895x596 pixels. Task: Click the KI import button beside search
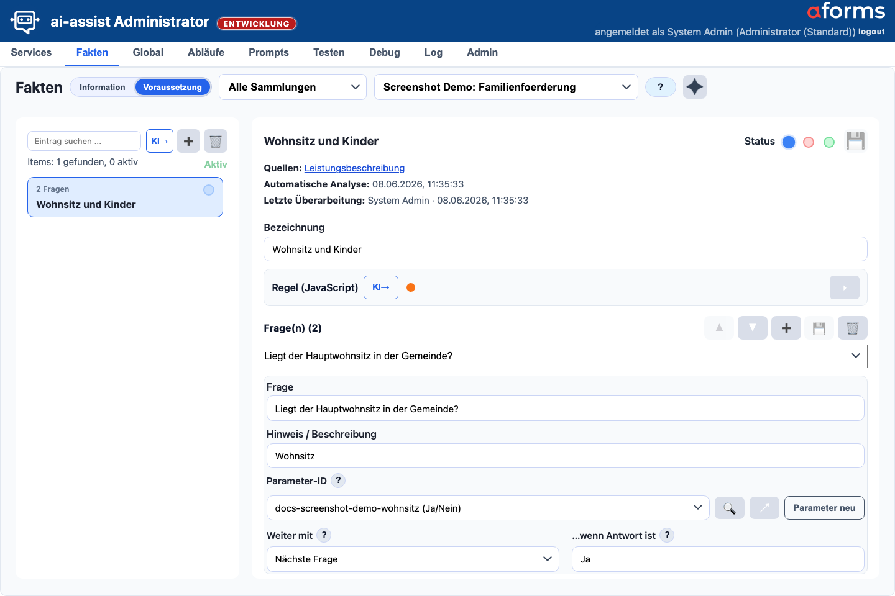[x=160, y=141]
